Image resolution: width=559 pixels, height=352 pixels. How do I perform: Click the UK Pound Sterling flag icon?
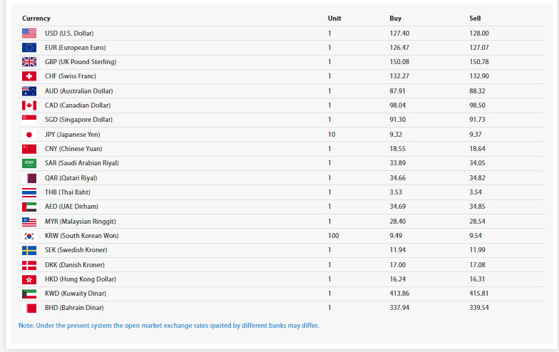pos(29,62)
